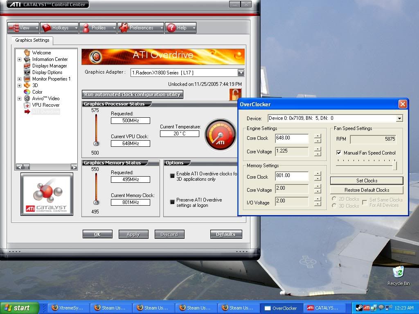Expand the 3D tree node

(x=20, y=85)
